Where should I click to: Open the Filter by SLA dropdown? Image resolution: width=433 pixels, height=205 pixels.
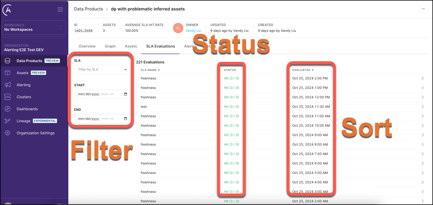click(x=102, y=70)
